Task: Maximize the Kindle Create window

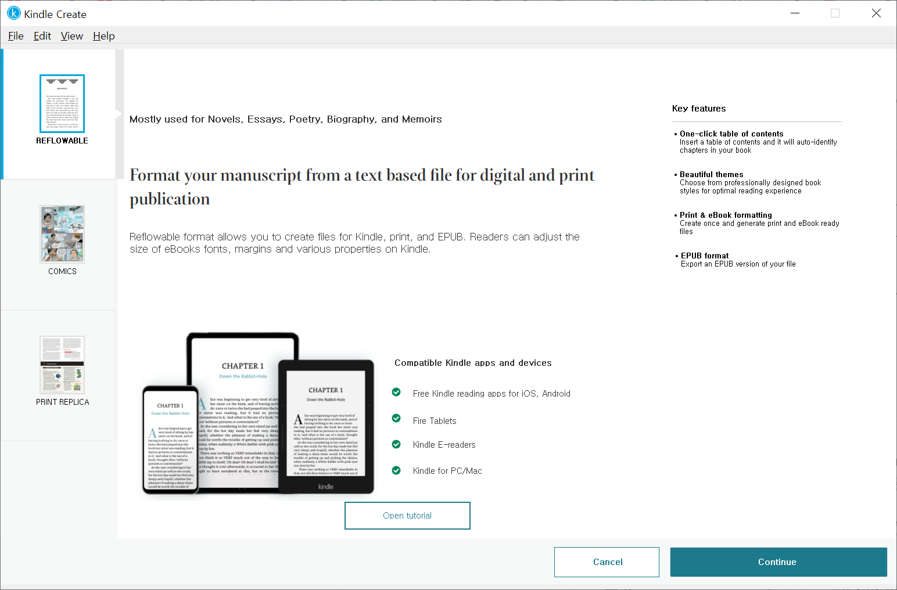Action: pos(835,13)
